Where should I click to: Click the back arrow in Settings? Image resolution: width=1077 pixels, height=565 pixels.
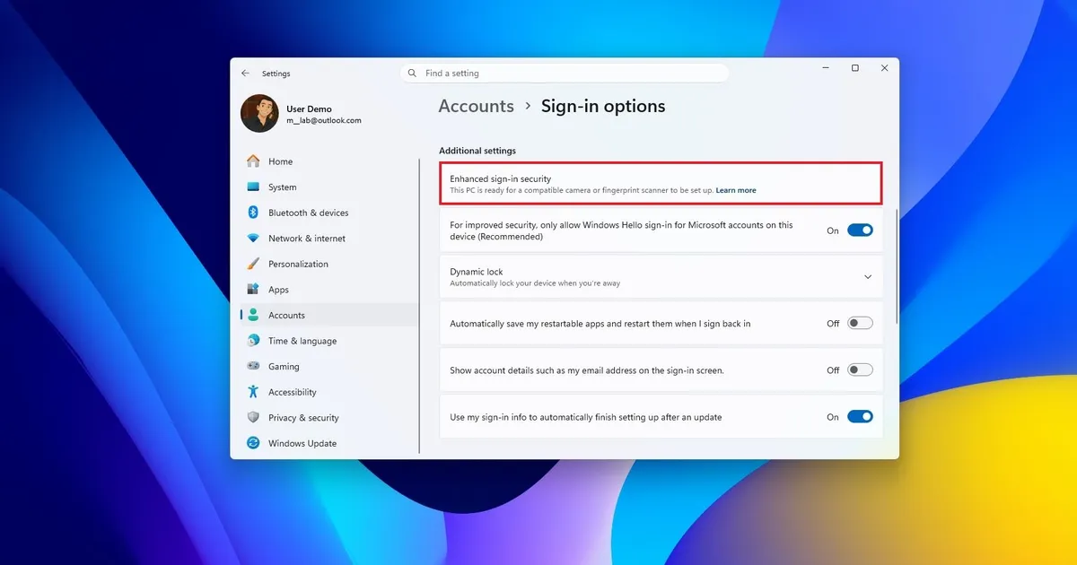[245, 74]
